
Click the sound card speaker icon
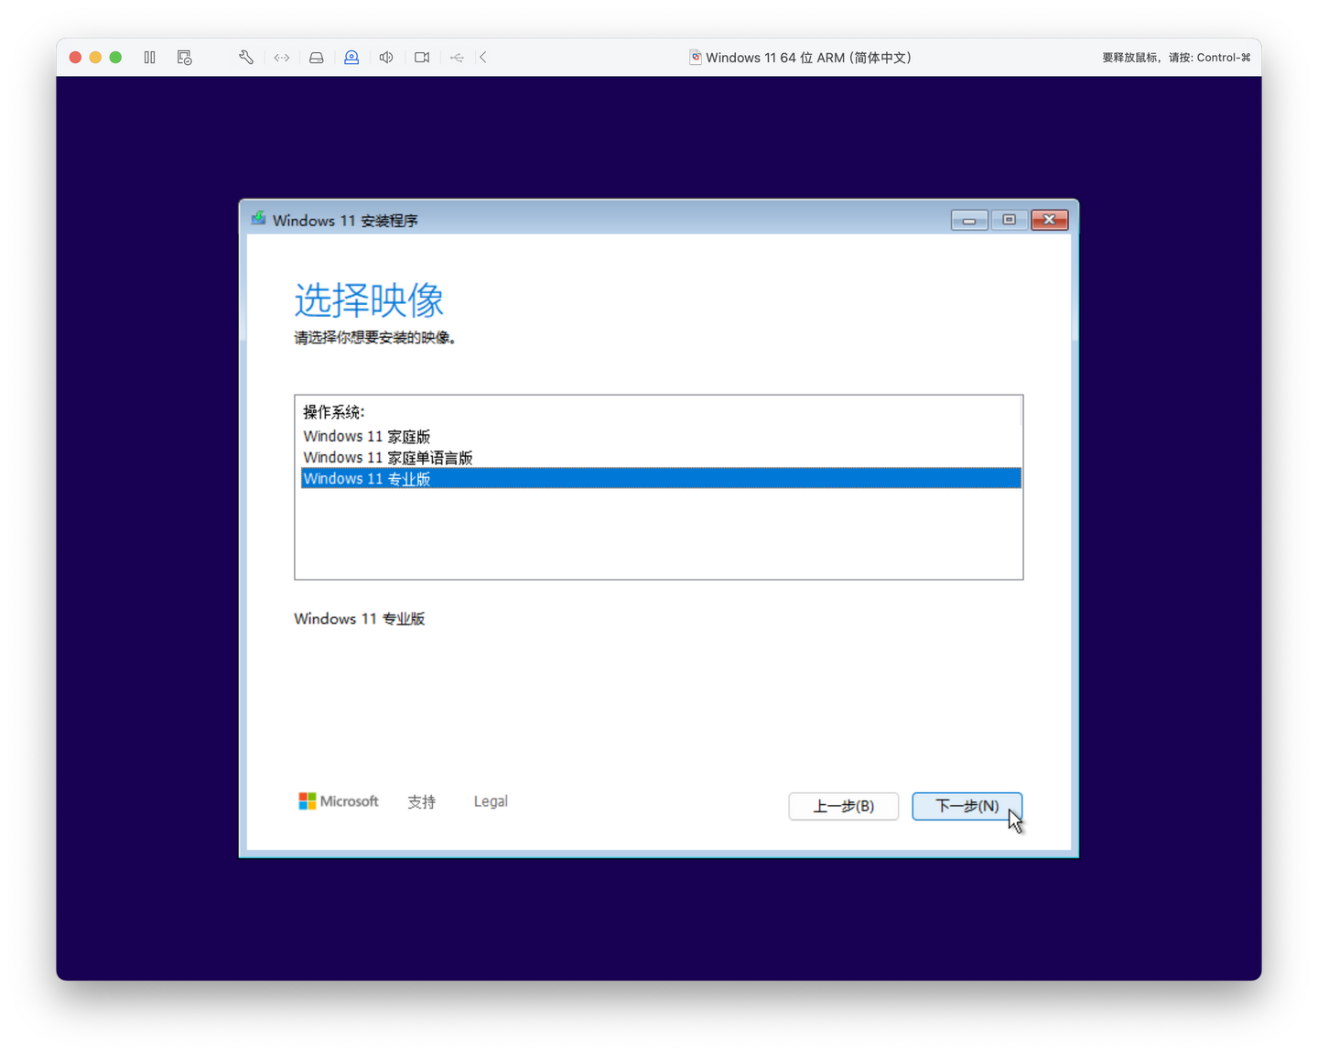(386, 58)
